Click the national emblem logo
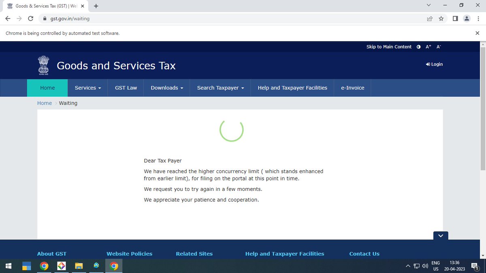Viewport: 486px width, 273px height. 43,66
